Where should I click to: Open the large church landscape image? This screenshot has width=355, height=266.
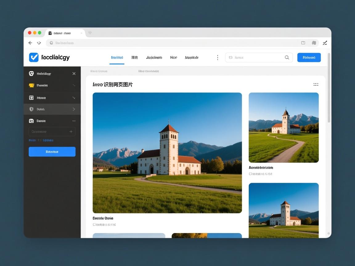coord(167,153)
